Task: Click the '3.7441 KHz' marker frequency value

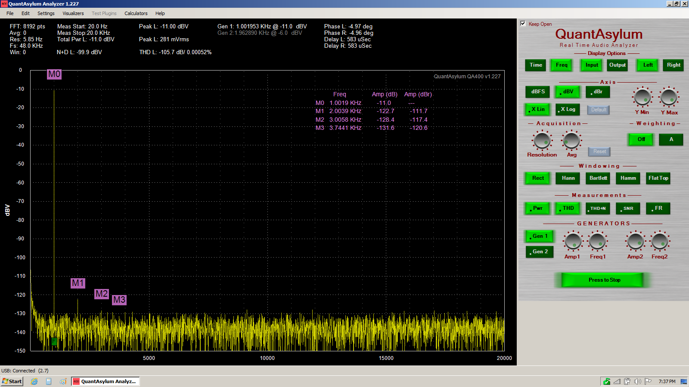Action: point(345,128)
